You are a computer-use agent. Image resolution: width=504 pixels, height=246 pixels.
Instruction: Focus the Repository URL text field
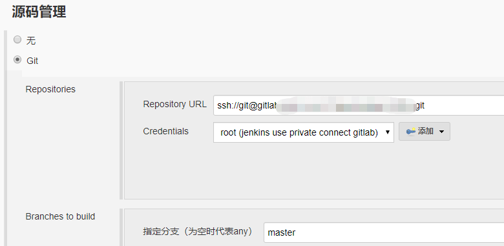pos(359,105)
